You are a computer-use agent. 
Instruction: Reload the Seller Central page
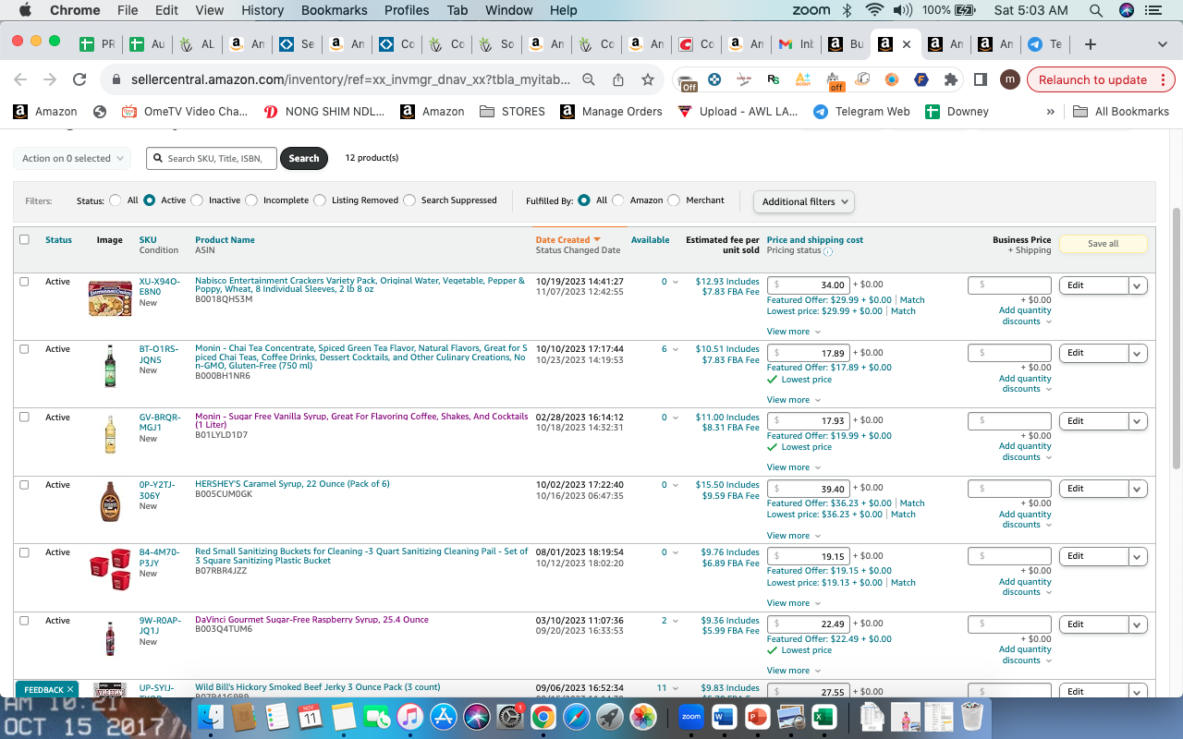pyautogui.click(x=79, y=79)
